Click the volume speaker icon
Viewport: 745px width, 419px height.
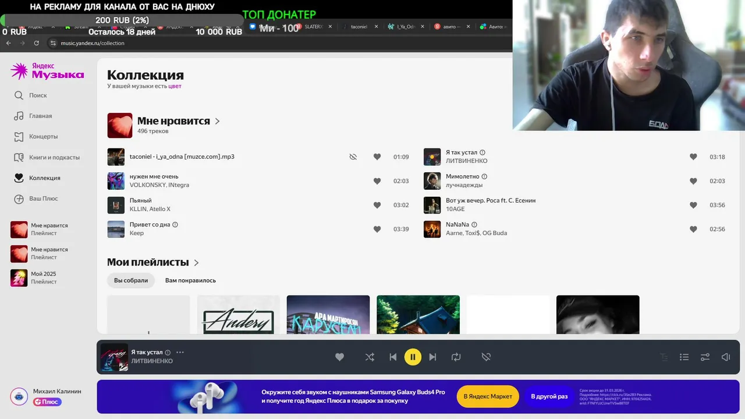[726, 357]
